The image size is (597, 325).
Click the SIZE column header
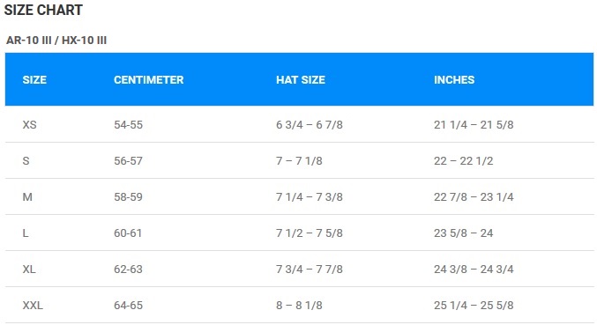[x=34, y=80]
